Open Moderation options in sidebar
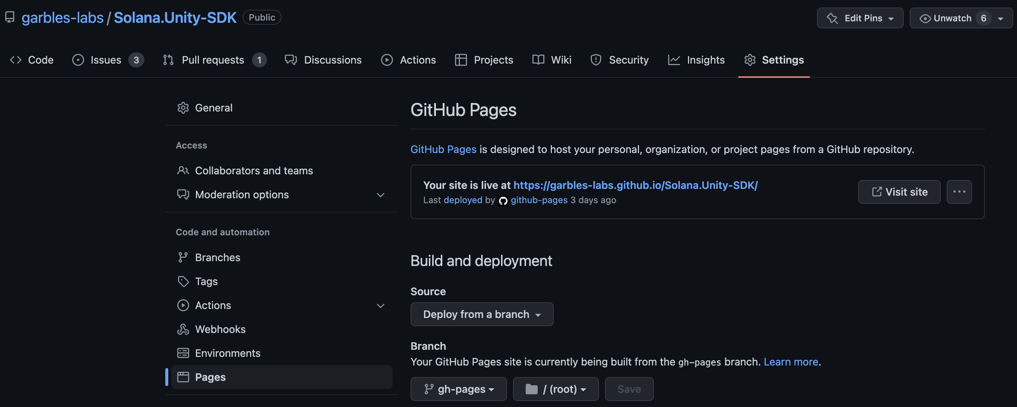 pos(282,195)
